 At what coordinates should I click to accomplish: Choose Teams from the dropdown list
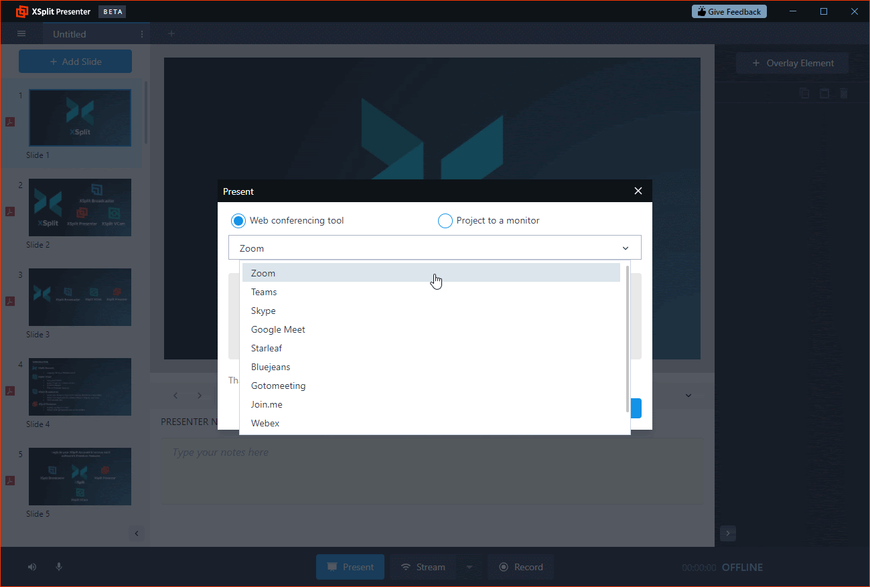tap(431, 292)
